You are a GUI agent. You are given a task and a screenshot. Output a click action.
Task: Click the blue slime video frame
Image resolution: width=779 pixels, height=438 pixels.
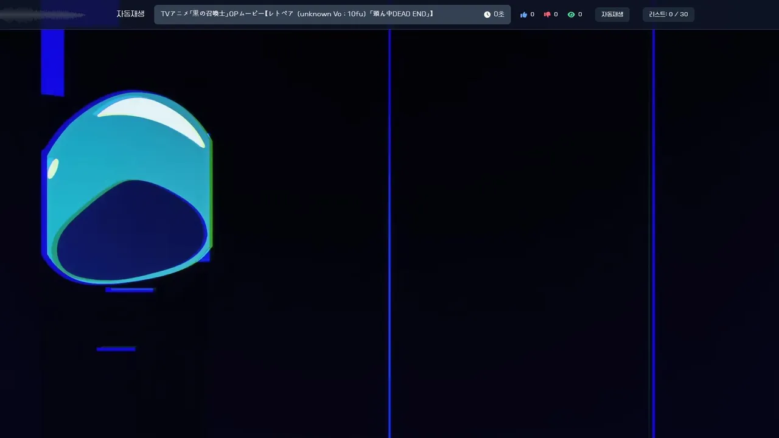click(389, 234)
